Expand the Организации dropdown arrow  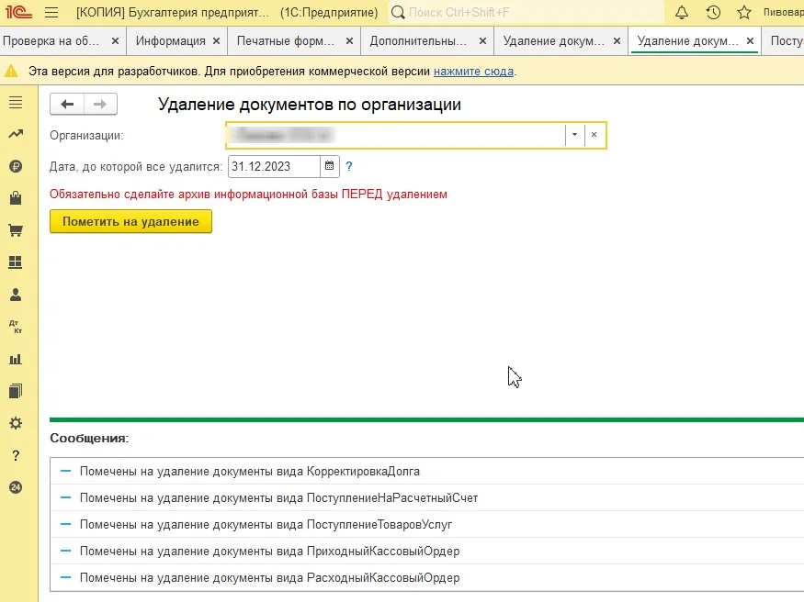[575, 135]
